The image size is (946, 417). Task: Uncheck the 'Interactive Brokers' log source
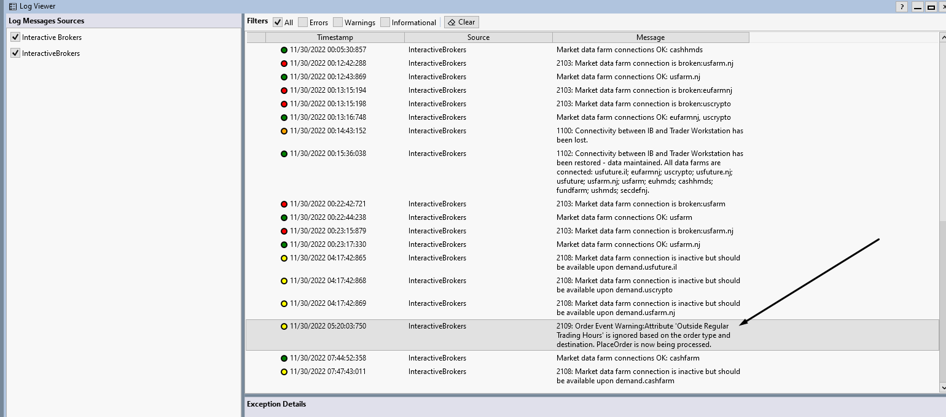15,37
